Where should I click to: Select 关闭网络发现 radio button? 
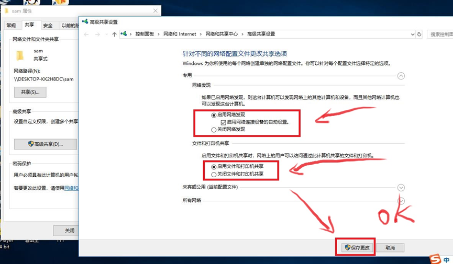click(214, 130)
